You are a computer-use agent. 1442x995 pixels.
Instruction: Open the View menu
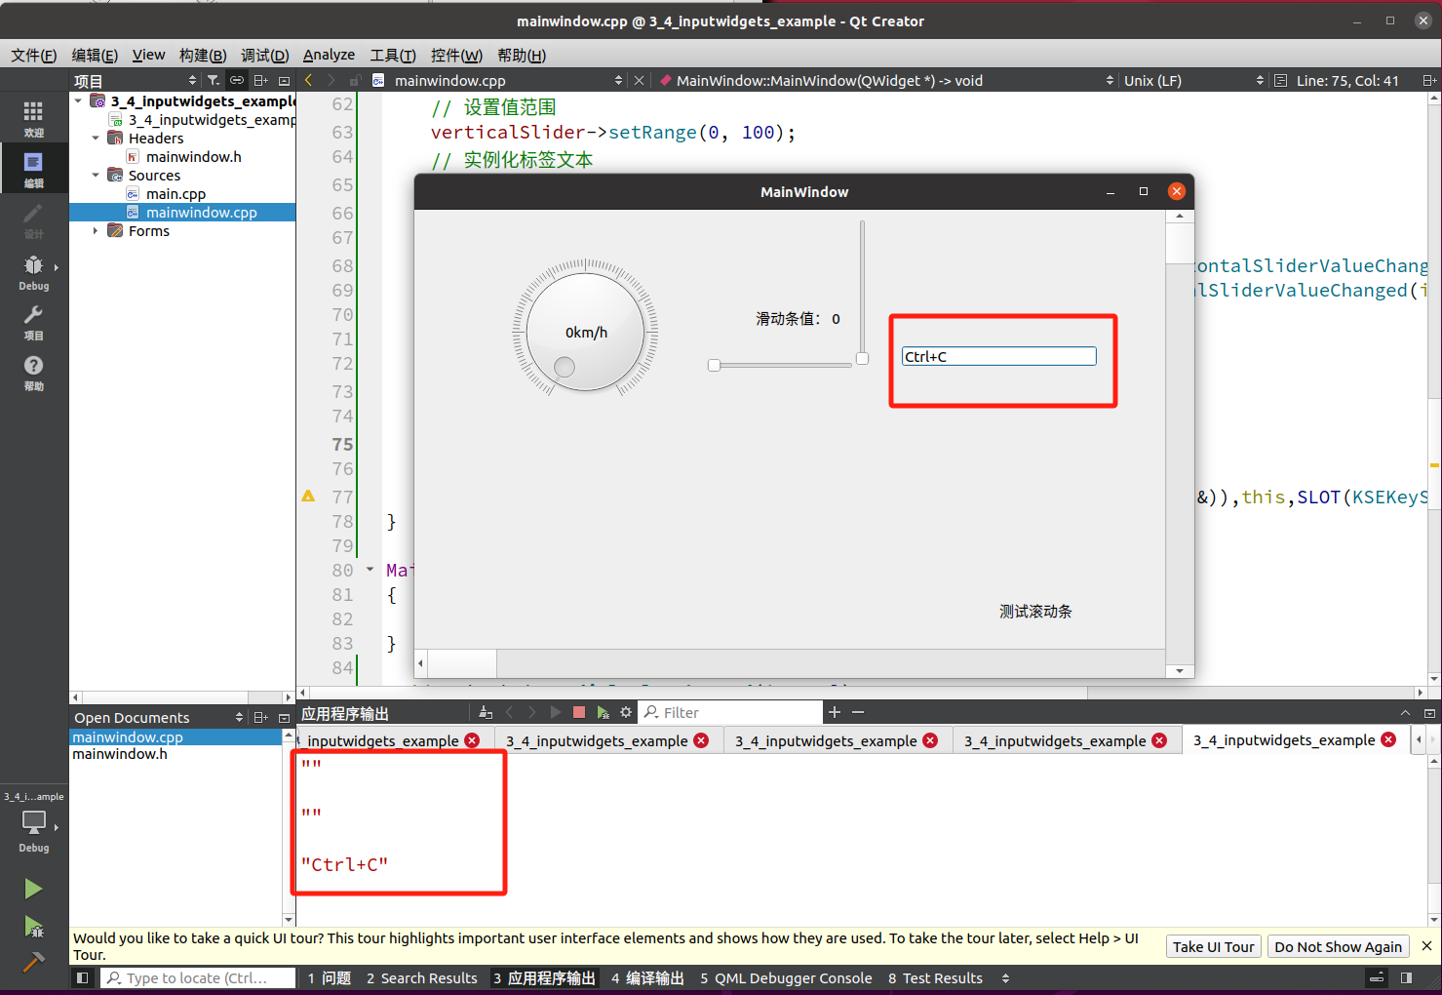[149, 55]
